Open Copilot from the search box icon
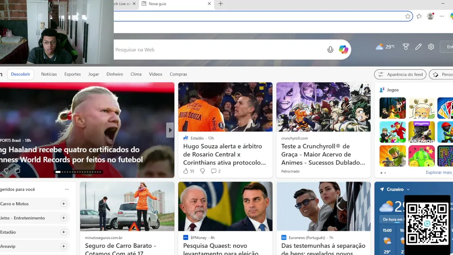Image resolution: width=453 pixels, height=255 pixels. 343,50
